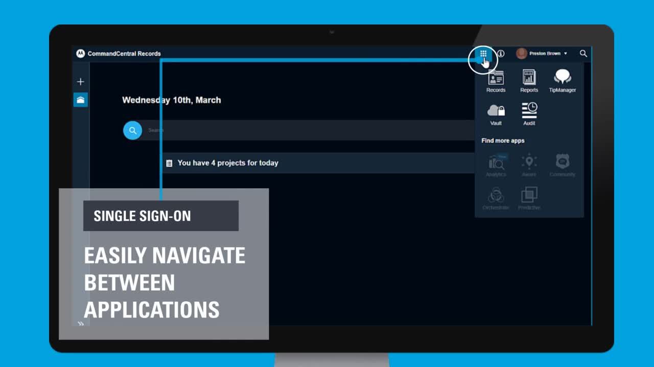The width and height of the screenshot is (654, 367).
Task: Launch the Reports app
Action: tap(529, 81)
